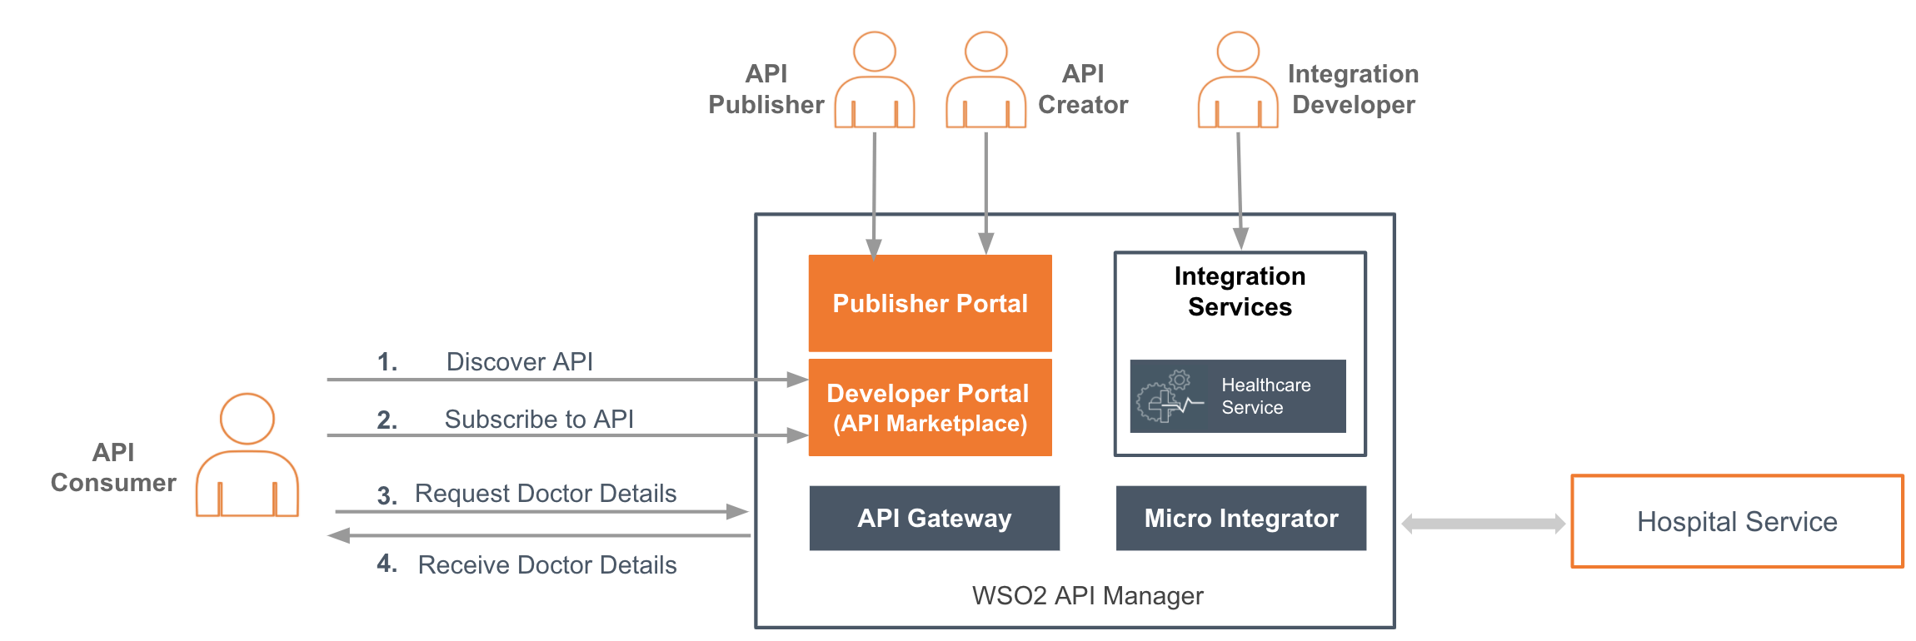
Task: Click the Discover API step label
Action: coord(519,362)
